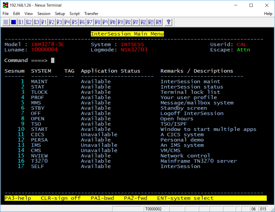Screen dimensions: 275x212
Task: Open help via question mark icon
Action: coord(168,22)
